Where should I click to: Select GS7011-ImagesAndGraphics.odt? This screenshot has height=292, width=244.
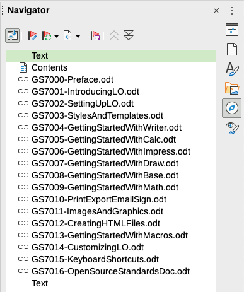pos(97,211)
